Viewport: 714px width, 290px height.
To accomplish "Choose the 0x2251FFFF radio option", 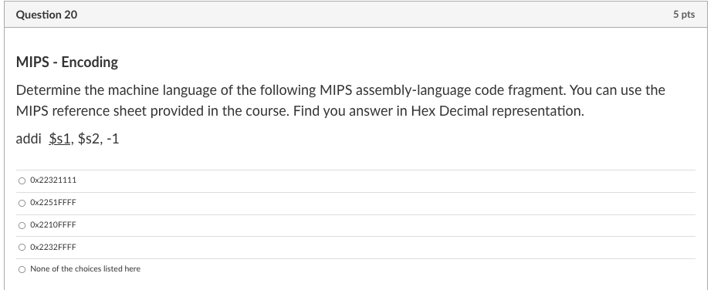I will click(22, 203).
